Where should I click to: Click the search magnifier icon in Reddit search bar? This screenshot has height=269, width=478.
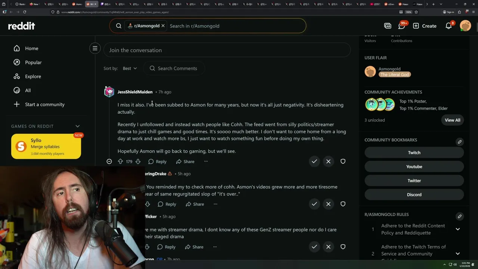[x=119, y=26]
